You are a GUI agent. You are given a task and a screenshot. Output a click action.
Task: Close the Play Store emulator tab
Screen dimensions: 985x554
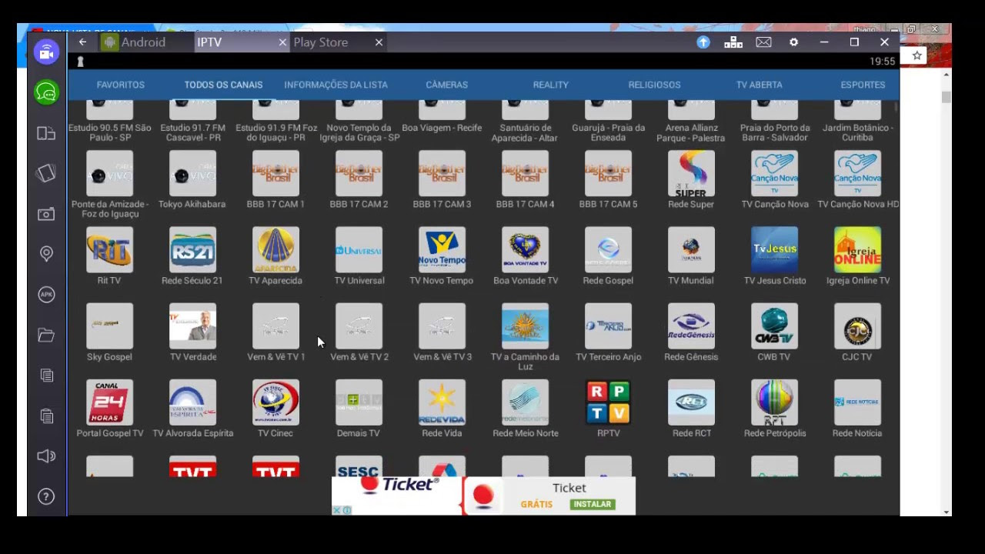(379, 42)
